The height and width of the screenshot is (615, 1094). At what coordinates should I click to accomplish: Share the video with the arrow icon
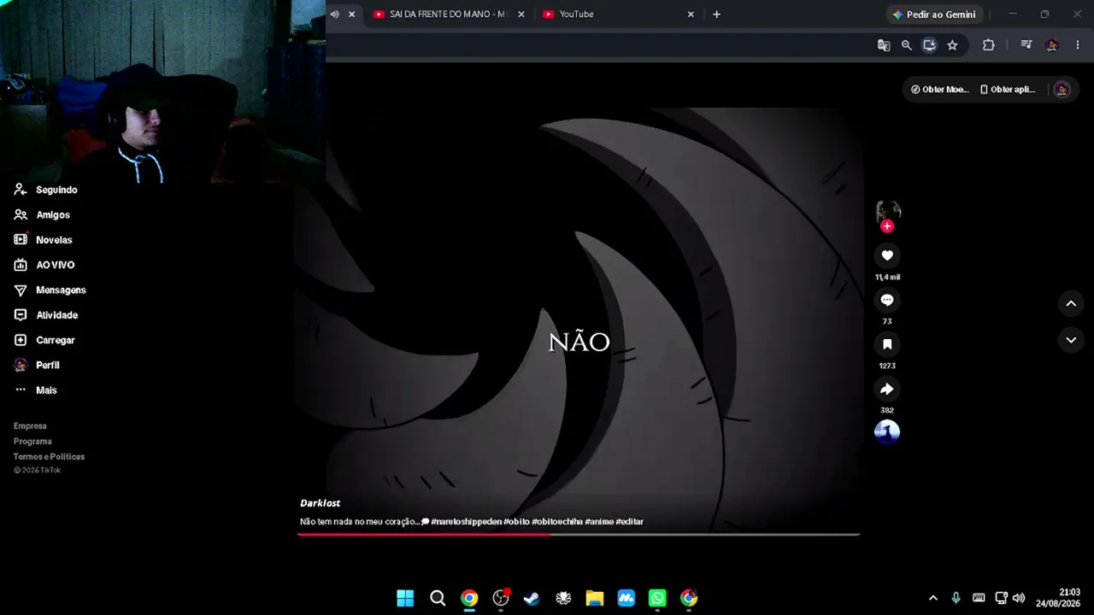pos(887,389)
